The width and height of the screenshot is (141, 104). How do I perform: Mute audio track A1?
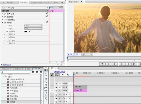coord(66,95)
